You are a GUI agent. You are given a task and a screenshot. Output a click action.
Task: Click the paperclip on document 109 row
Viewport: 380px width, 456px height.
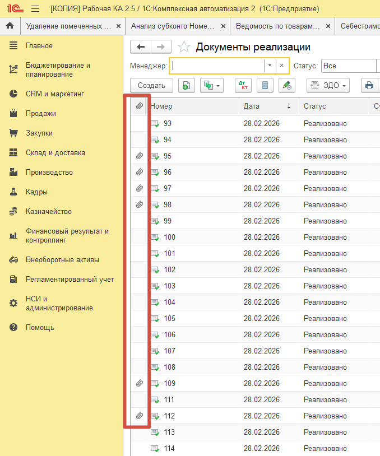click(140, 383)
